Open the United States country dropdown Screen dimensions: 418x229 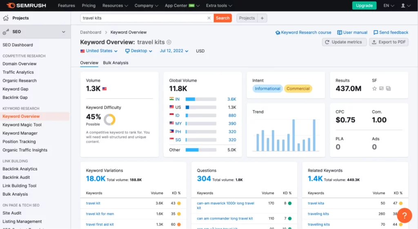pyautogui.click(x=99, y=51)
